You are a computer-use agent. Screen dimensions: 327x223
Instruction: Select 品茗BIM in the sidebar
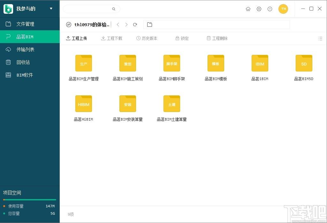(30, 37)
